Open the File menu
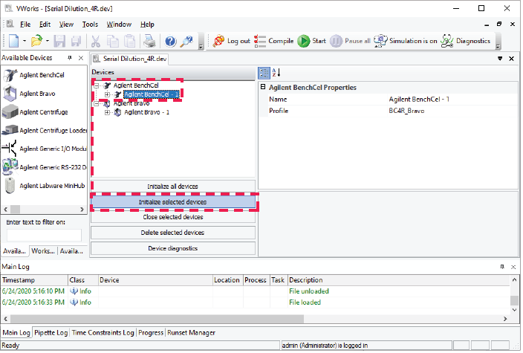The image size is (523, 353). click(25, 25)
